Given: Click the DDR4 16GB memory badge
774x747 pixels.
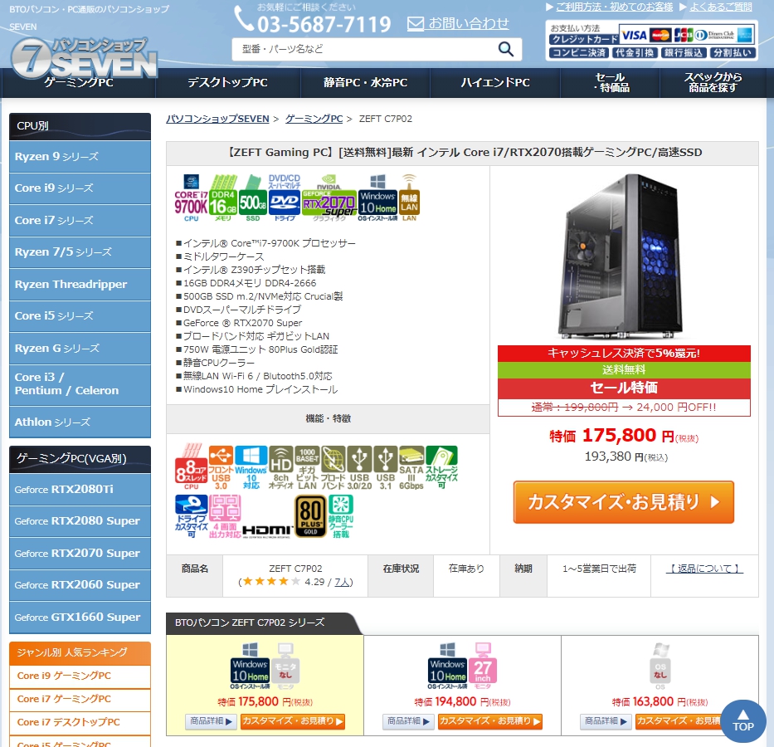Looking at the screenshot, I should coord(223,198).
